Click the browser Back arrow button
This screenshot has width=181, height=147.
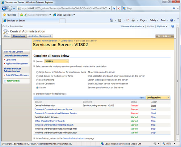pos(4,8)
